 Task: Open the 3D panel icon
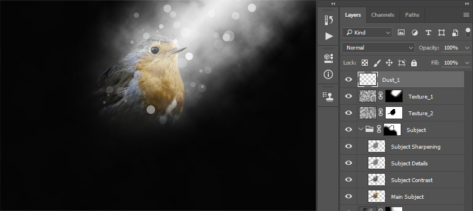tap(328, 58)
